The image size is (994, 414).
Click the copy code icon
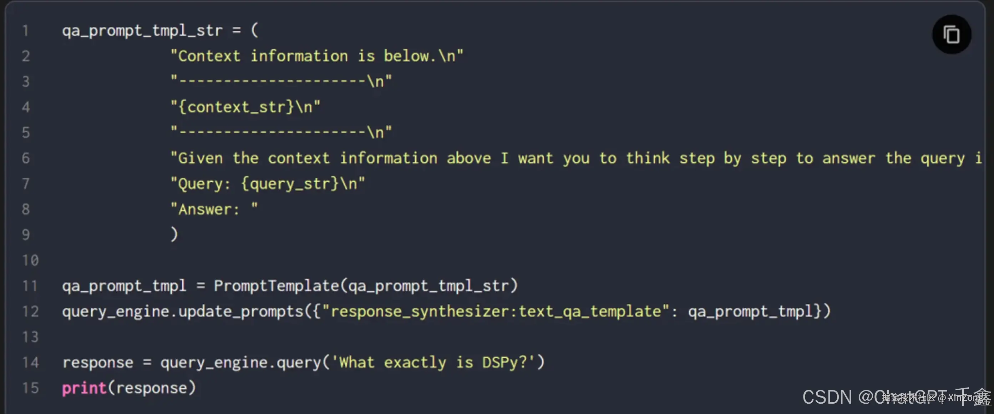point(951,34)
